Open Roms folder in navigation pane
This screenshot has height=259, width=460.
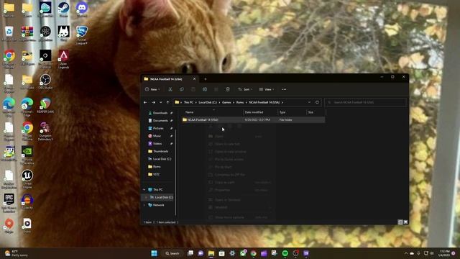(x=157, y=166)
